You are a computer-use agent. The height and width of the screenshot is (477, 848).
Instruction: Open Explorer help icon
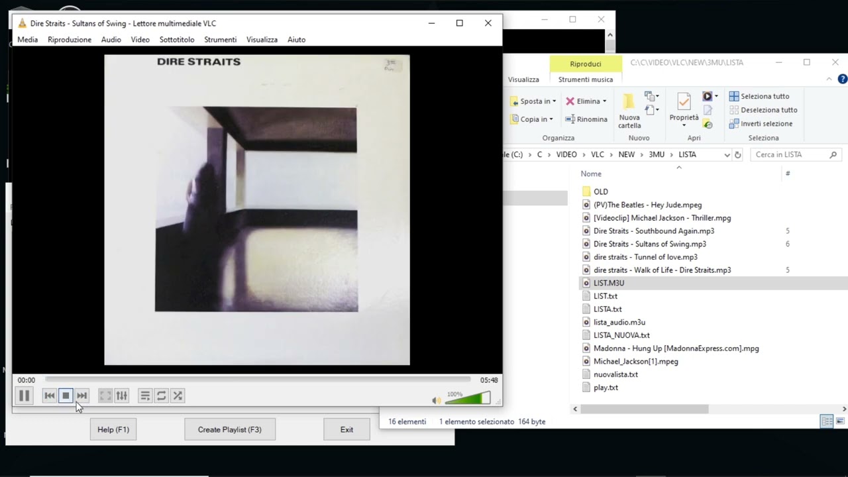843,79
